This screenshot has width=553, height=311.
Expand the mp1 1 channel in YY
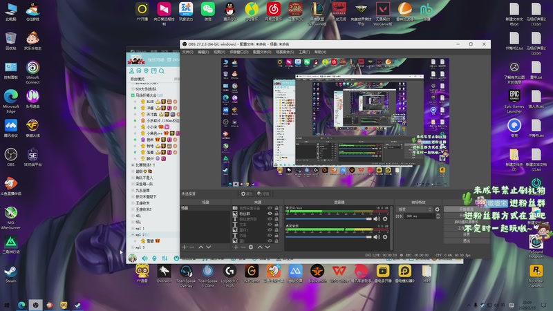pos(133,229)
